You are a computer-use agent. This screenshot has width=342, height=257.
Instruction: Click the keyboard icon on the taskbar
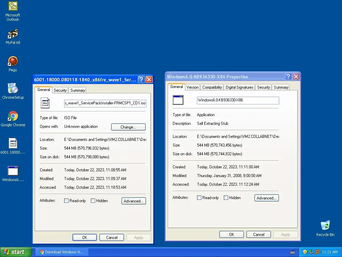click(x=293, y=252)
